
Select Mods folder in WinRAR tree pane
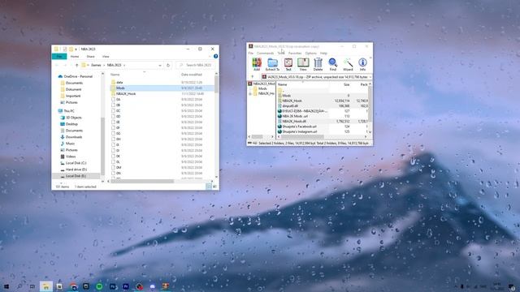pyautogui.click(x=262, y=88)
